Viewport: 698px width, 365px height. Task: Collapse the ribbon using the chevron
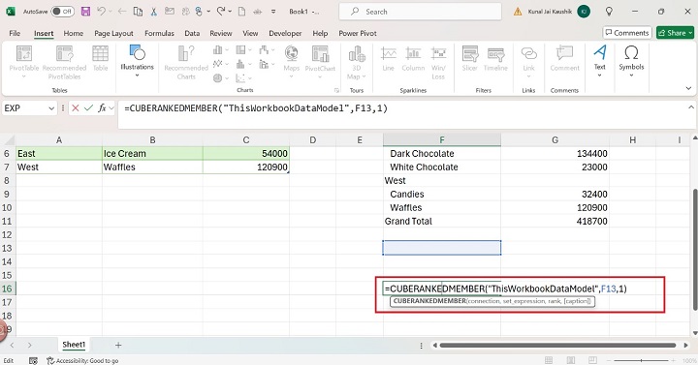pos(688,88)
